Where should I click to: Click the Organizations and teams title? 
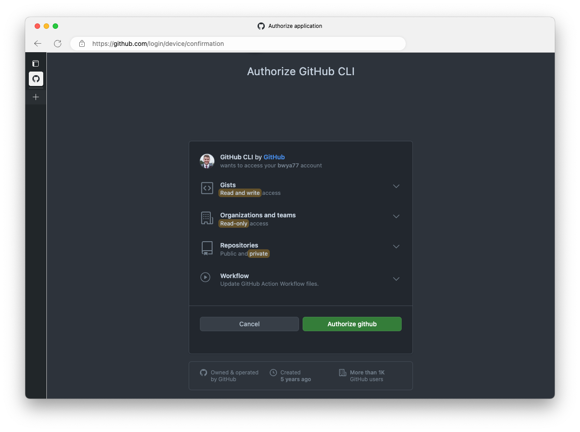click(x=258, y=215)
